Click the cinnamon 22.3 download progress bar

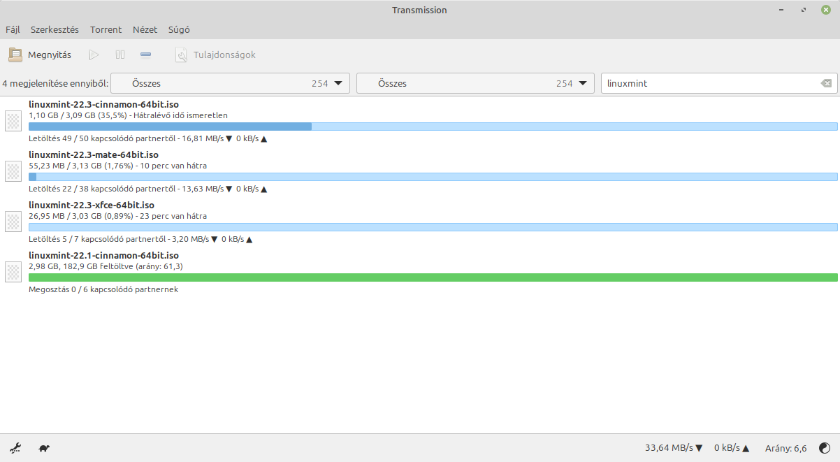pos(433,127)
